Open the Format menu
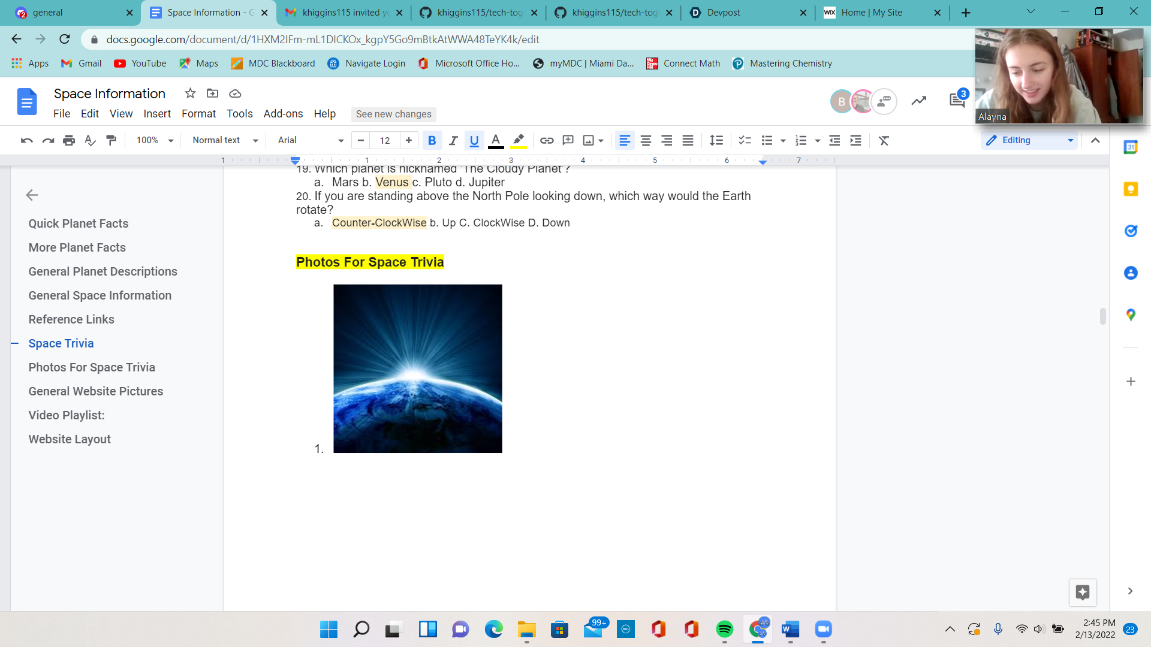This screenshot has width=1151, height=647. coord(198,114)
